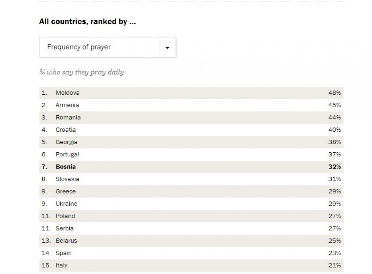Click Serbia in the list
The width and height of the screenshot is (372, 274).
[x=64, y=228]
